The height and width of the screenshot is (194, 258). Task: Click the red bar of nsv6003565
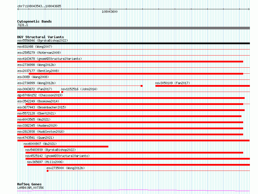click(130, 122)
